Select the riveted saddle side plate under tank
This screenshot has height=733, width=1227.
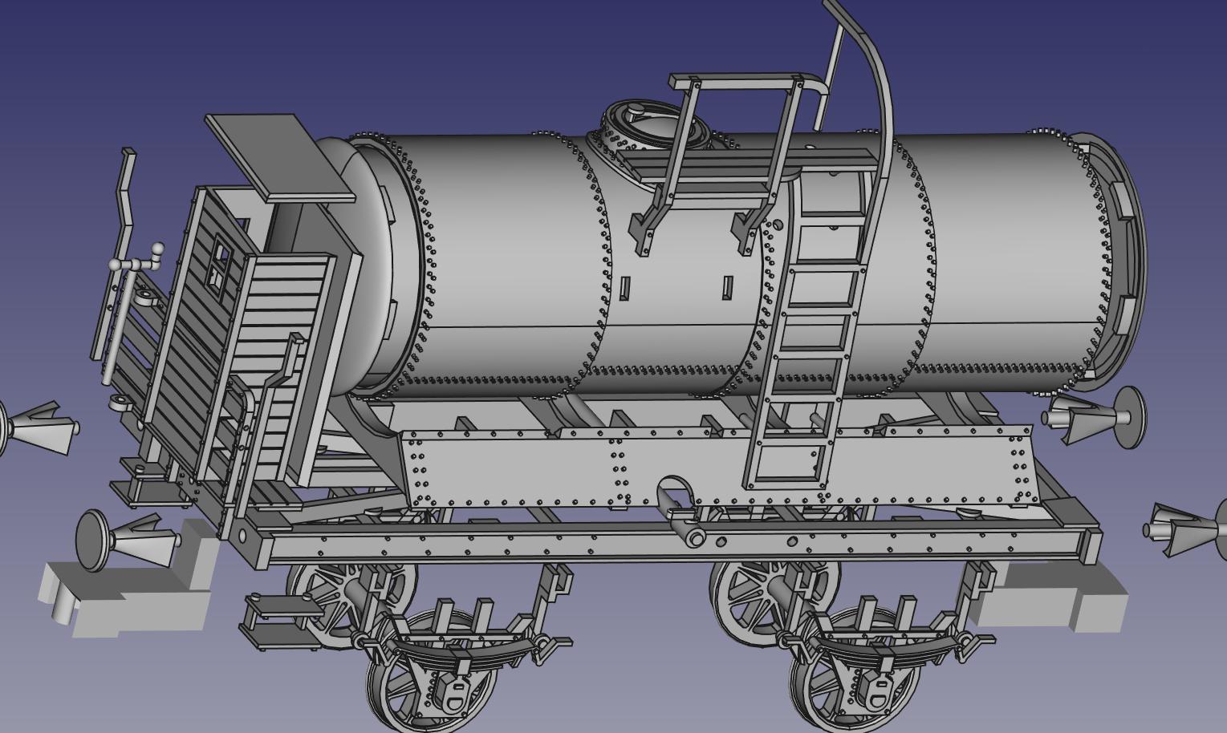(x=722, y=469)
